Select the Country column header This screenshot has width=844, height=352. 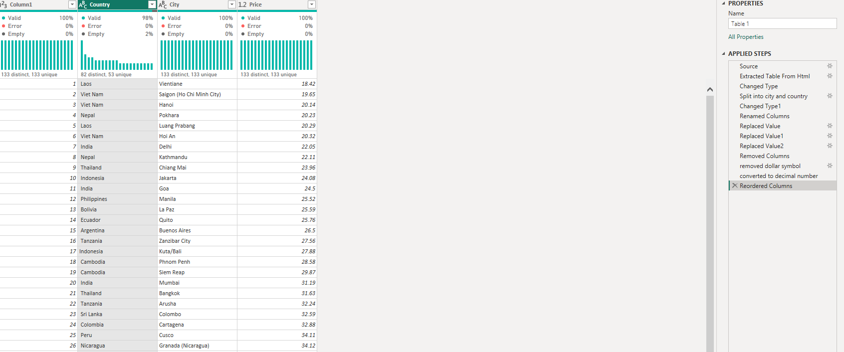coord(117,4)
